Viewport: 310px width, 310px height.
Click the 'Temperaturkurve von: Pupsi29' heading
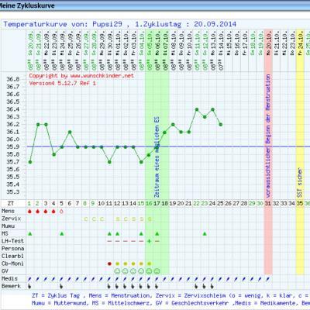click(x=63, y=24)
